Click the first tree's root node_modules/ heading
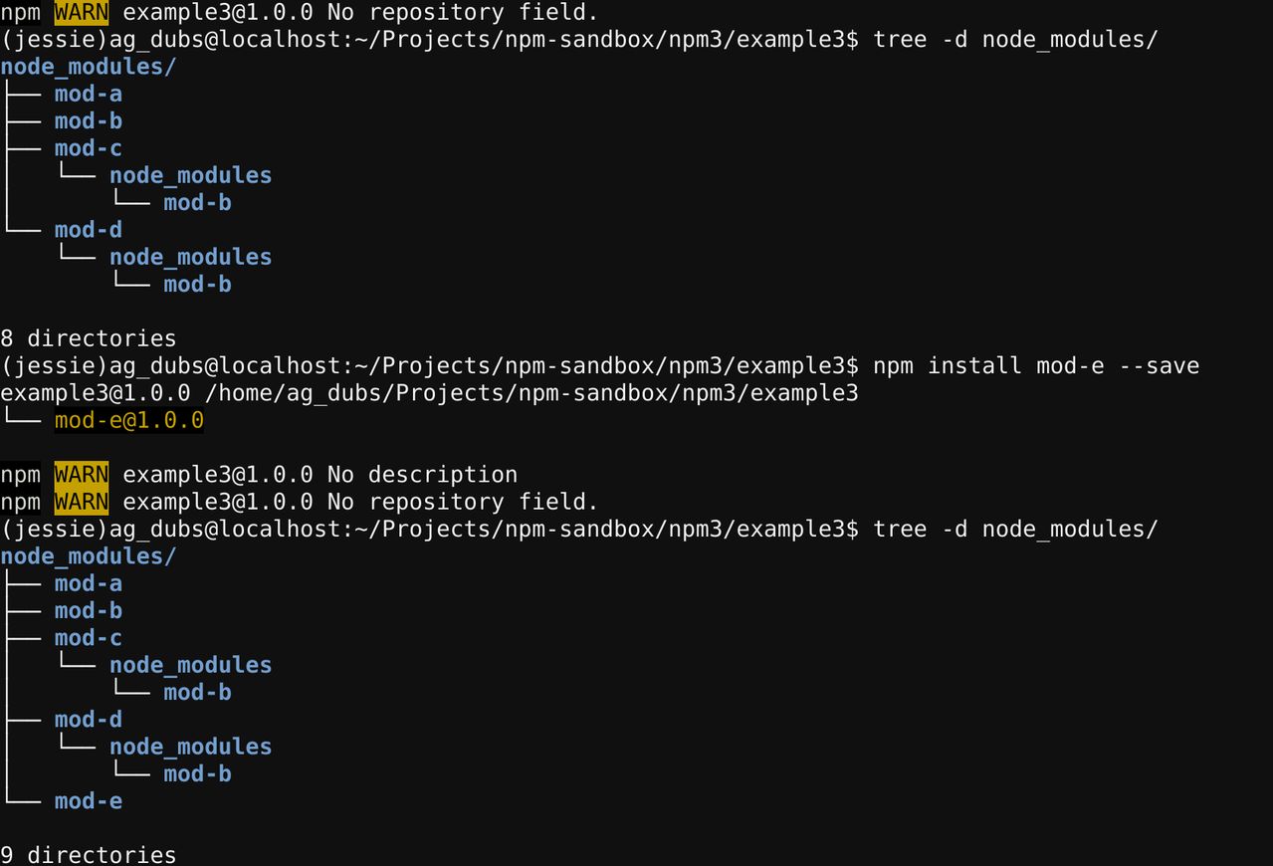The width and height of the screenshot is (1273, 866). coord(88,67)
